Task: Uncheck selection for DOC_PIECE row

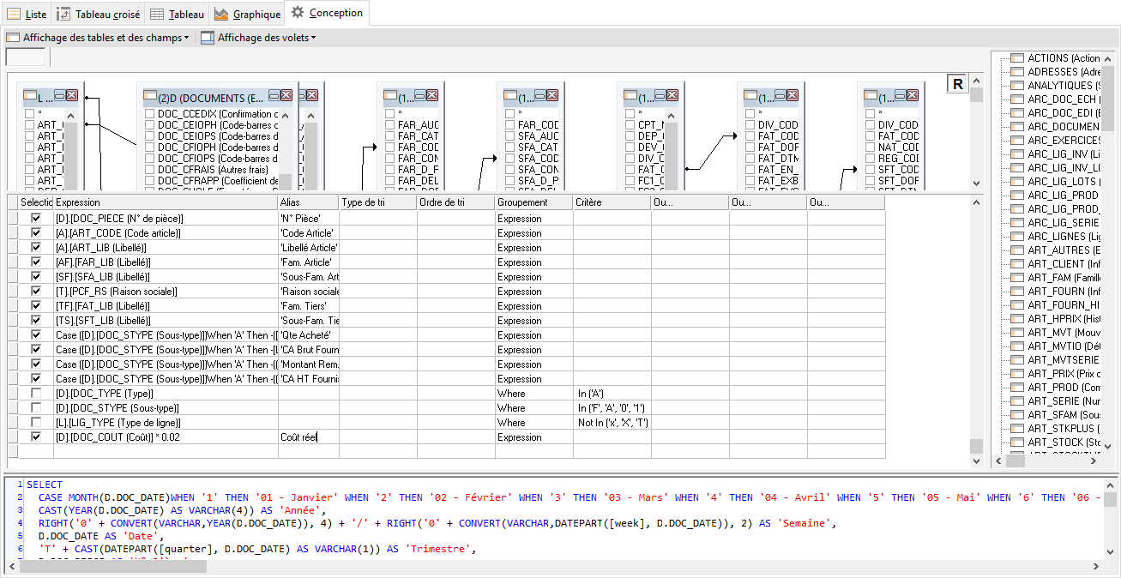Action: pyautogui.click(x=35, y=219)
